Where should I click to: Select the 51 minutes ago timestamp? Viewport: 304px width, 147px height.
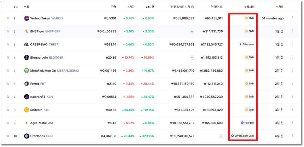(273, 18)
